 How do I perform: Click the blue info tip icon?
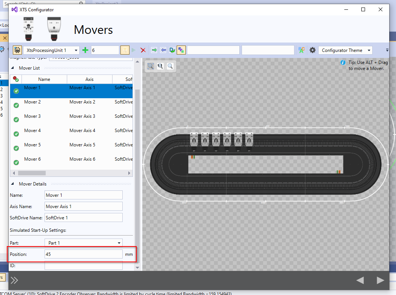click(343, 62)
